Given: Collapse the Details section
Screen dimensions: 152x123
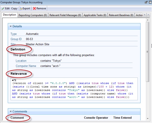Looking at the screenshot, I should pos(11,26).
